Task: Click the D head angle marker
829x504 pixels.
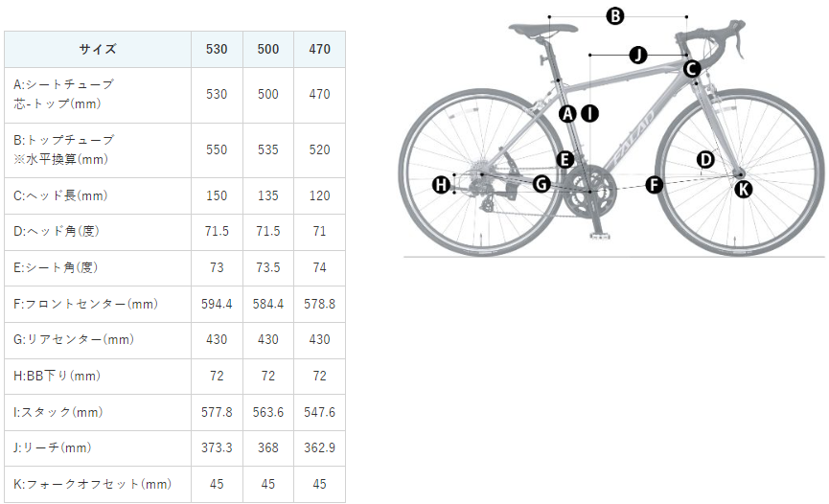Action: point(704,159)
